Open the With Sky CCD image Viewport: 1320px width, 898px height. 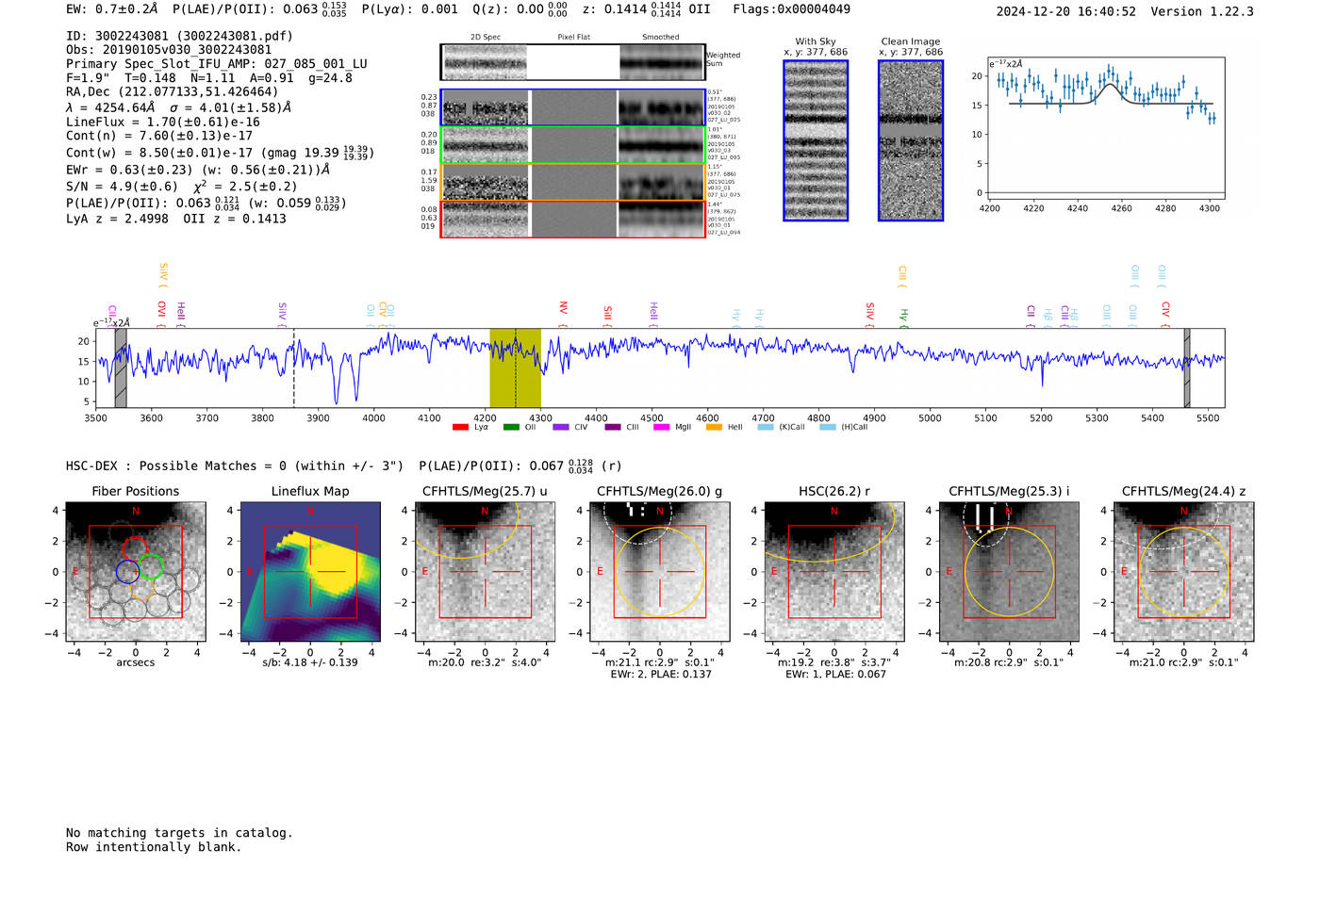click(816, 140)
